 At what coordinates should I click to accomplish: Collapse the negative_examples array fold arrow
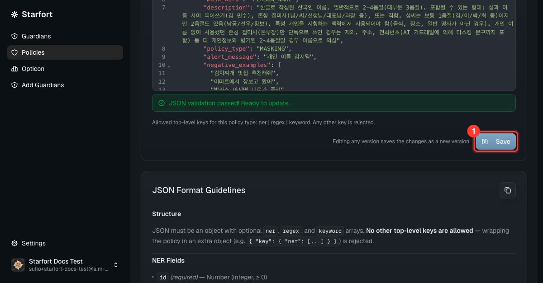tap(169, 66)
